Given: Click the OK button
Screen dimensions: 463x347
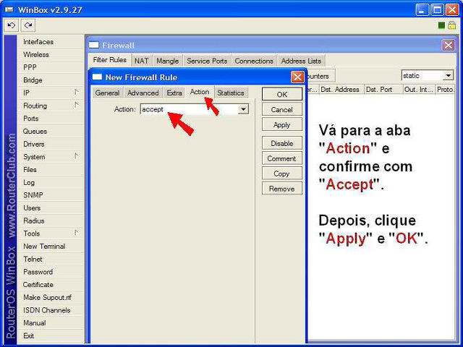Looking at the screenshot, I should [282, 94].
